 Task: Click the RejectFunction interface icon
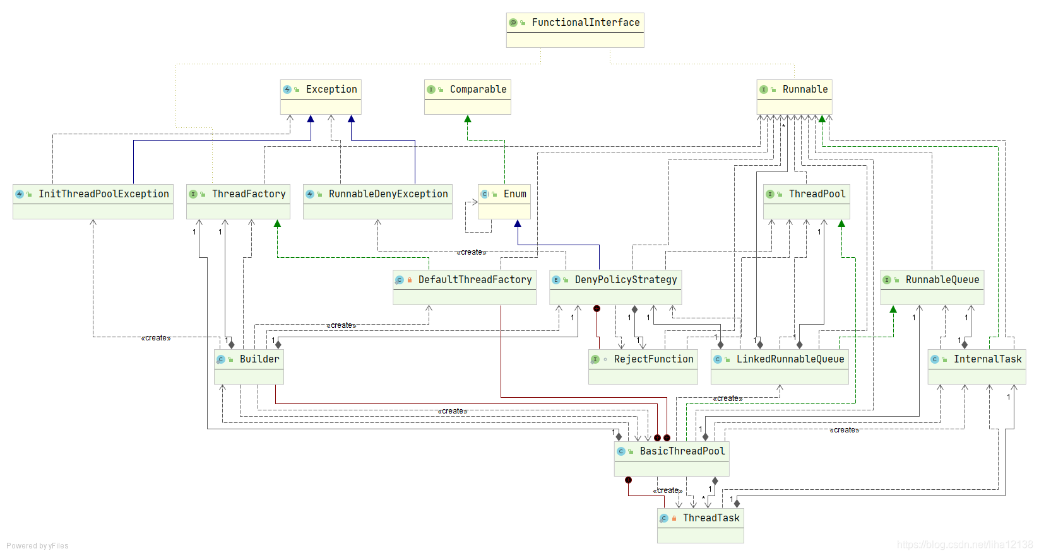point(595,359)
